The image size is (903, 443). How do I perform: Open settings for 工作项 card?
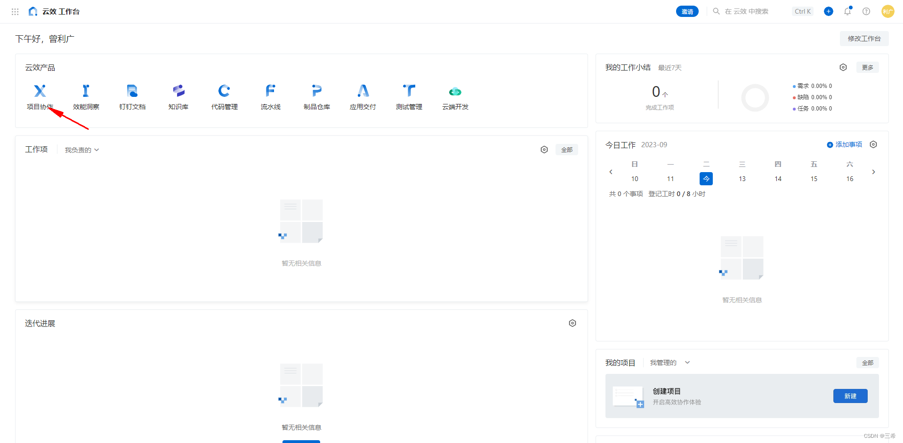(544, 150)
